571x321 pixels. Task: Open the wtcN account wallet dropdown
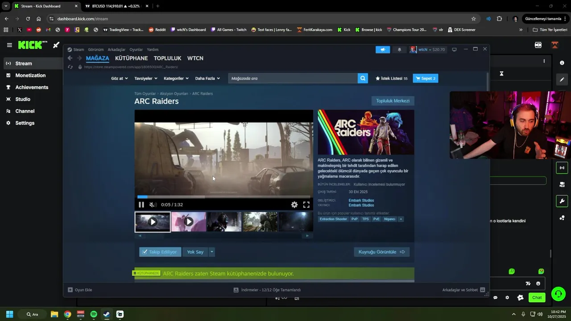[428, 49]
